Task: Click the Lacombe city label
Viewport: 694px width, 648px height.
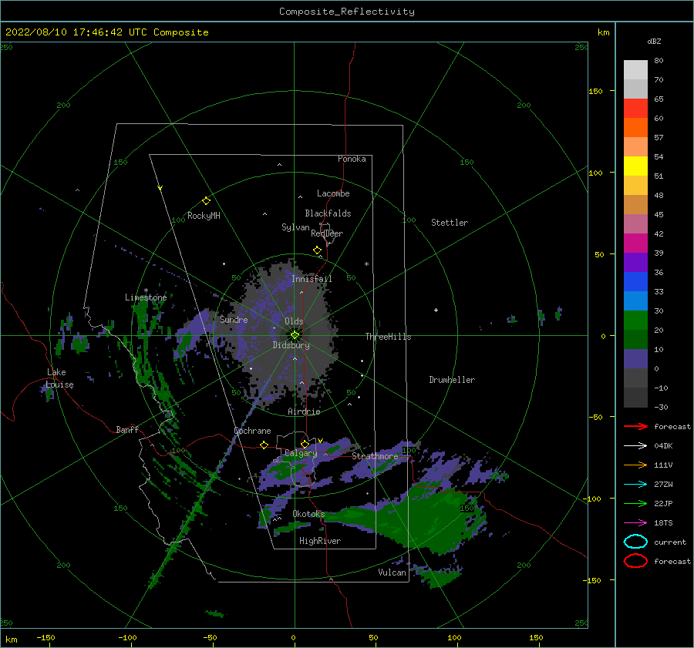Action: point(333,193)
